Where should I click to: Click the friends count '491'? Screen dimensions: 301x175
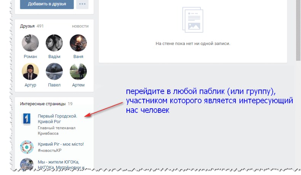pyautogui.click(x=40, y=26)
